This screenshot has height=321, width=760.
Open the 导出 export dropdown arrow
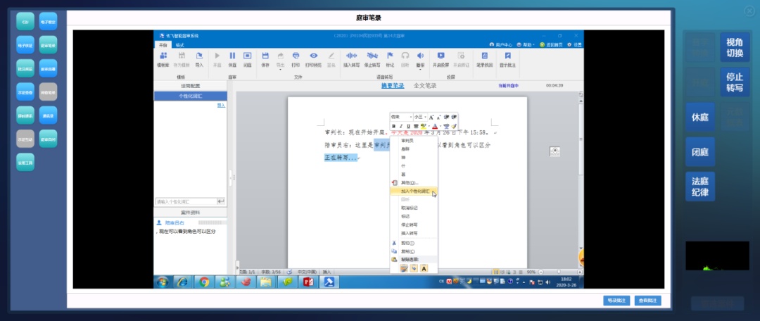(281, 70)
